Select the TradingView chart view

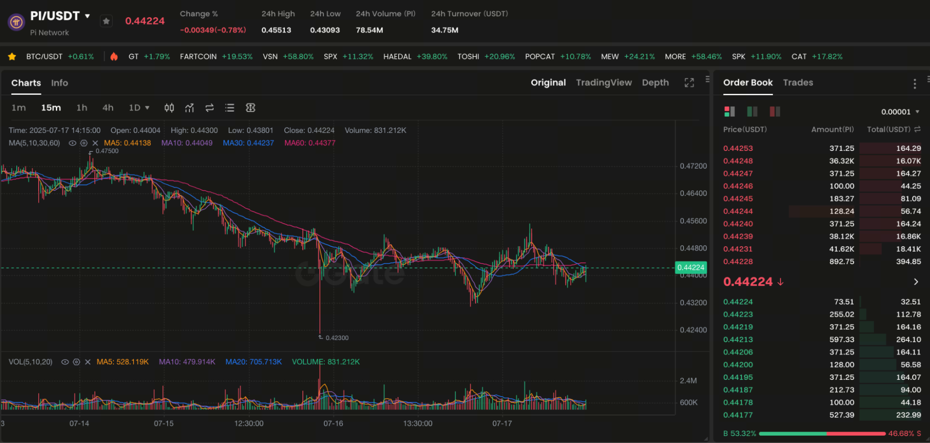coord(604,83)
